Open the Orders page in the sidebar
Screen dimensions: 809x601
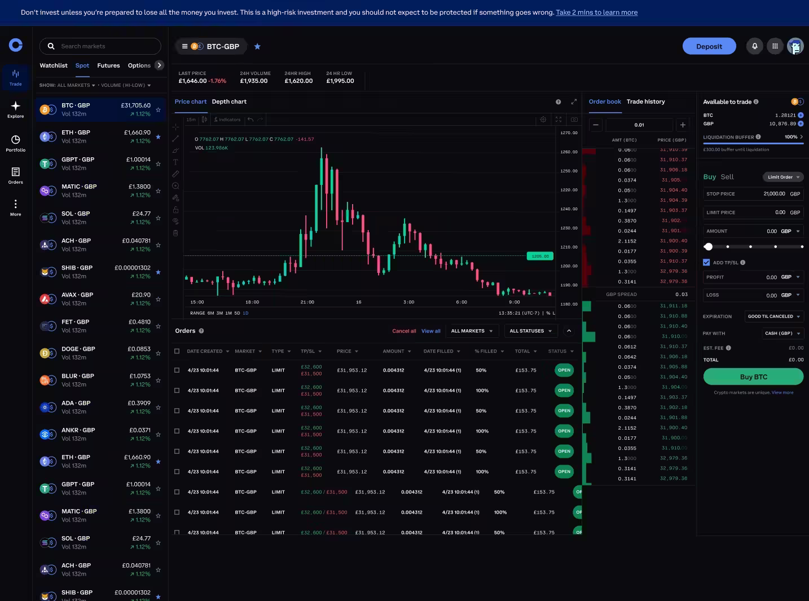pyautogui.click(x=16, y=175)
